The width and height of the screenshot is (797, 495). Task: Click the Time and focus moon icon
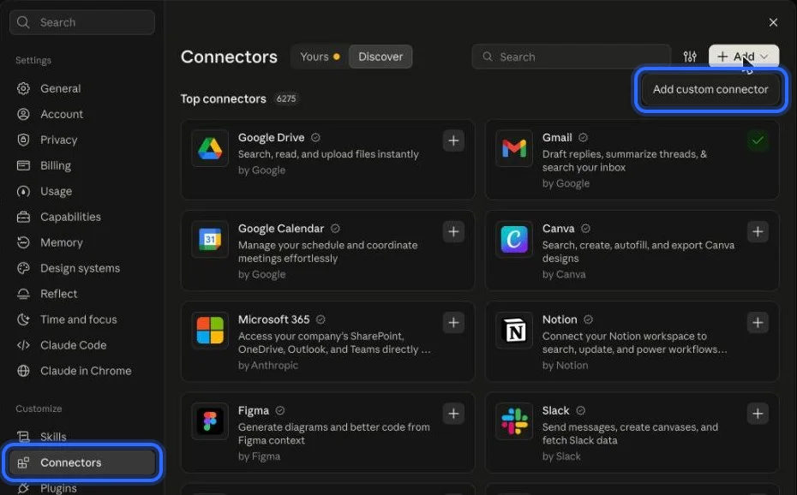click(x=23, y=319)
